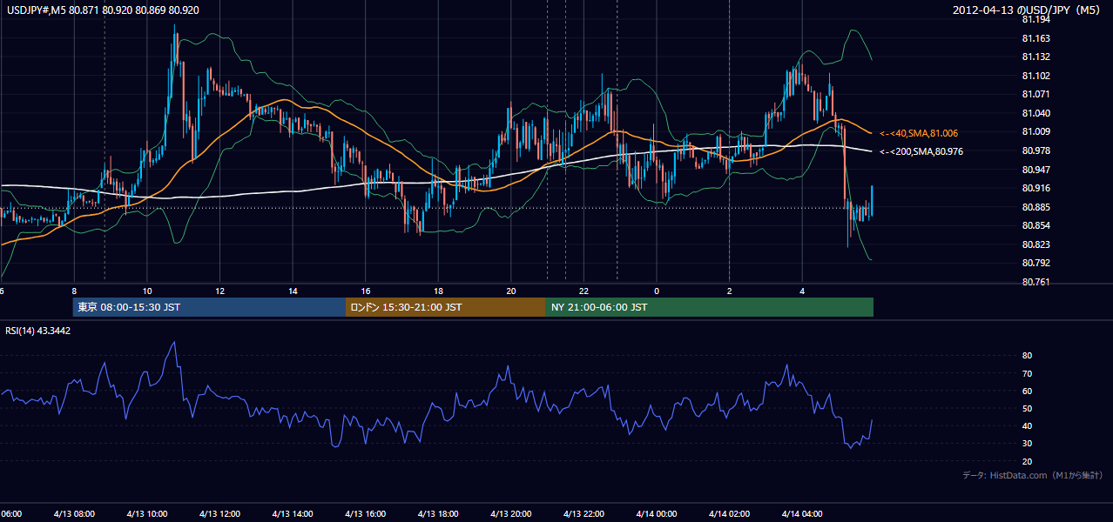The image size is (1113, 522).
Task: Click hour 18 on the price chart time axis
Action: pos(439,291)
